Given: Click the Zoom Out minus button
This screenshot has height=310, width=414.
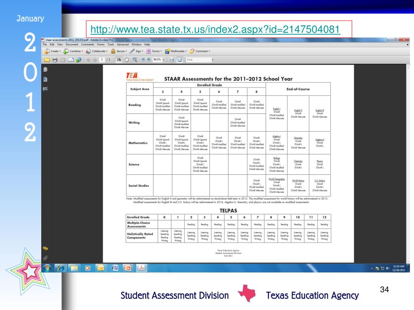Looking at the screenshot, I should click(143, 60).
